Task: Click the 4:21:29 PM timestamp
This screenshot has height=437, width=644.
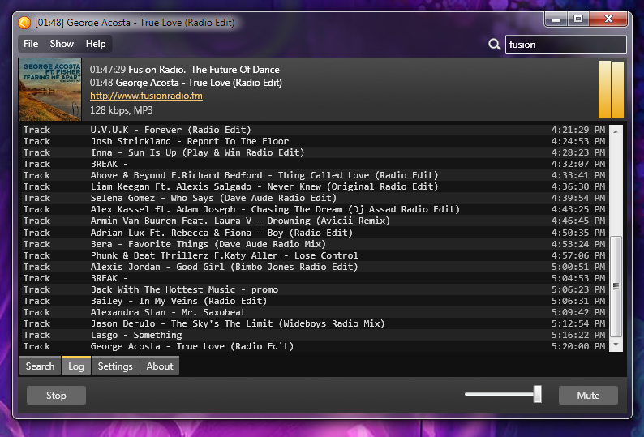Action: [x=578, y=130]
